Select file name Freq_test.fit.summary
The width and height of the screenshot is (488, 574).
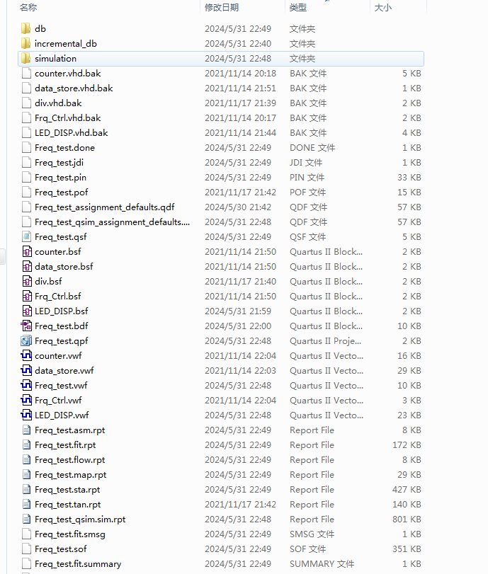pos(78,564)
